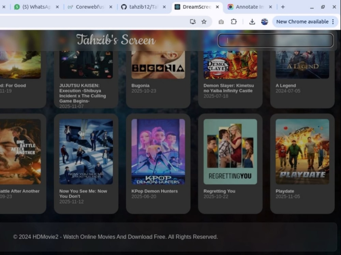Click the install app icon in address bar
The width and height of the screenshot is (341, 255).
point(193,21)
